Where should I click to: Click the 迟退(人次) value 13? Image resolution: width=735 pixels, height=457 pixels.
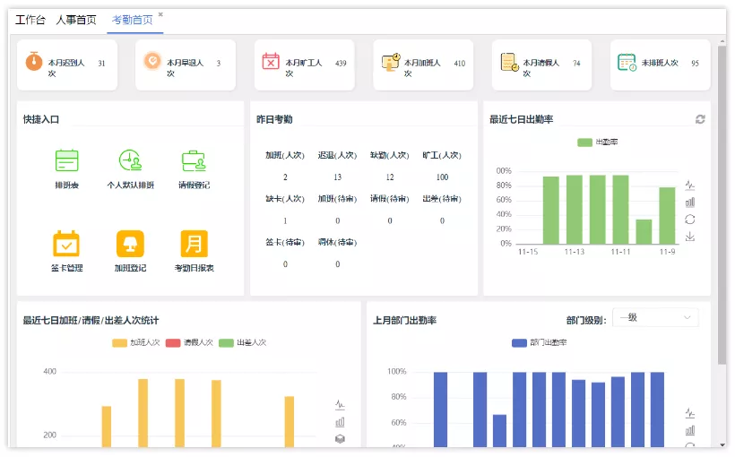pos(338,177)
